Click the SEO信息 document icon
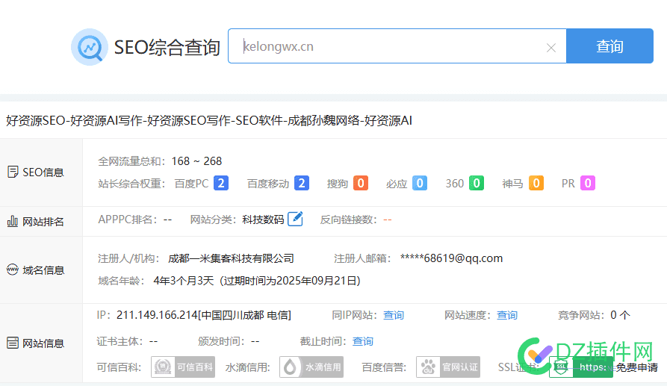The width and height of the screenshot is (667, 386). (13, 172)
